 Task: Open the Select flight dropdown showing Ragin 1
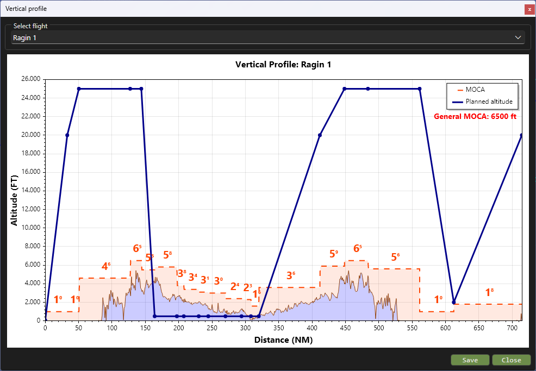[x=266, y=37]
